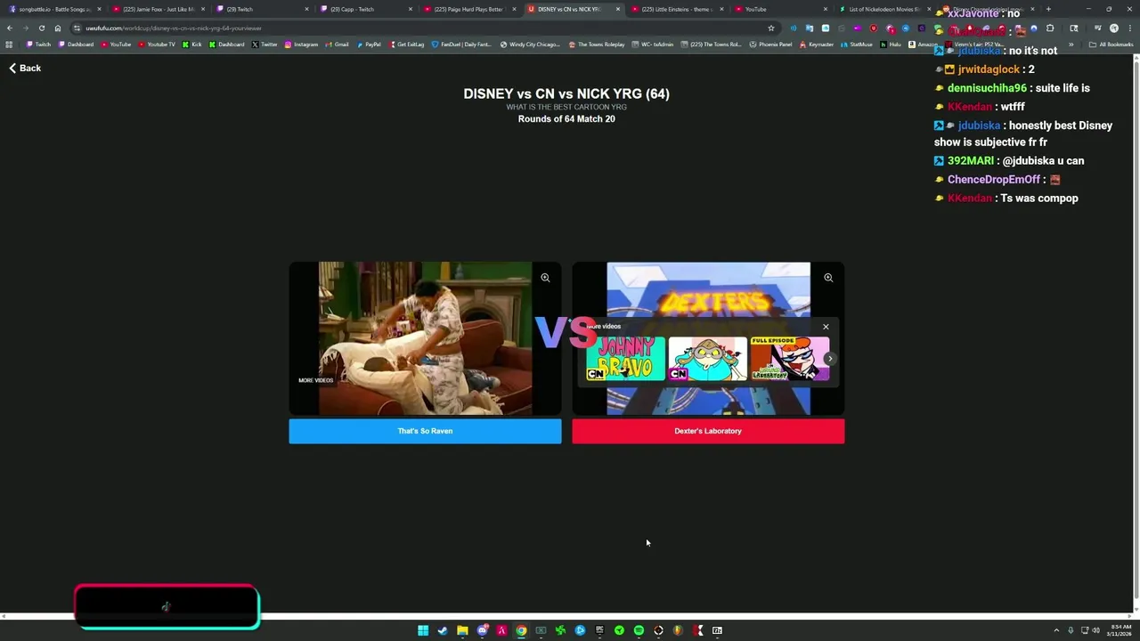This screenshot has width=1140, height=641.
Task: Switch to the (29) Twitch tab
Action: pos(261,9)
